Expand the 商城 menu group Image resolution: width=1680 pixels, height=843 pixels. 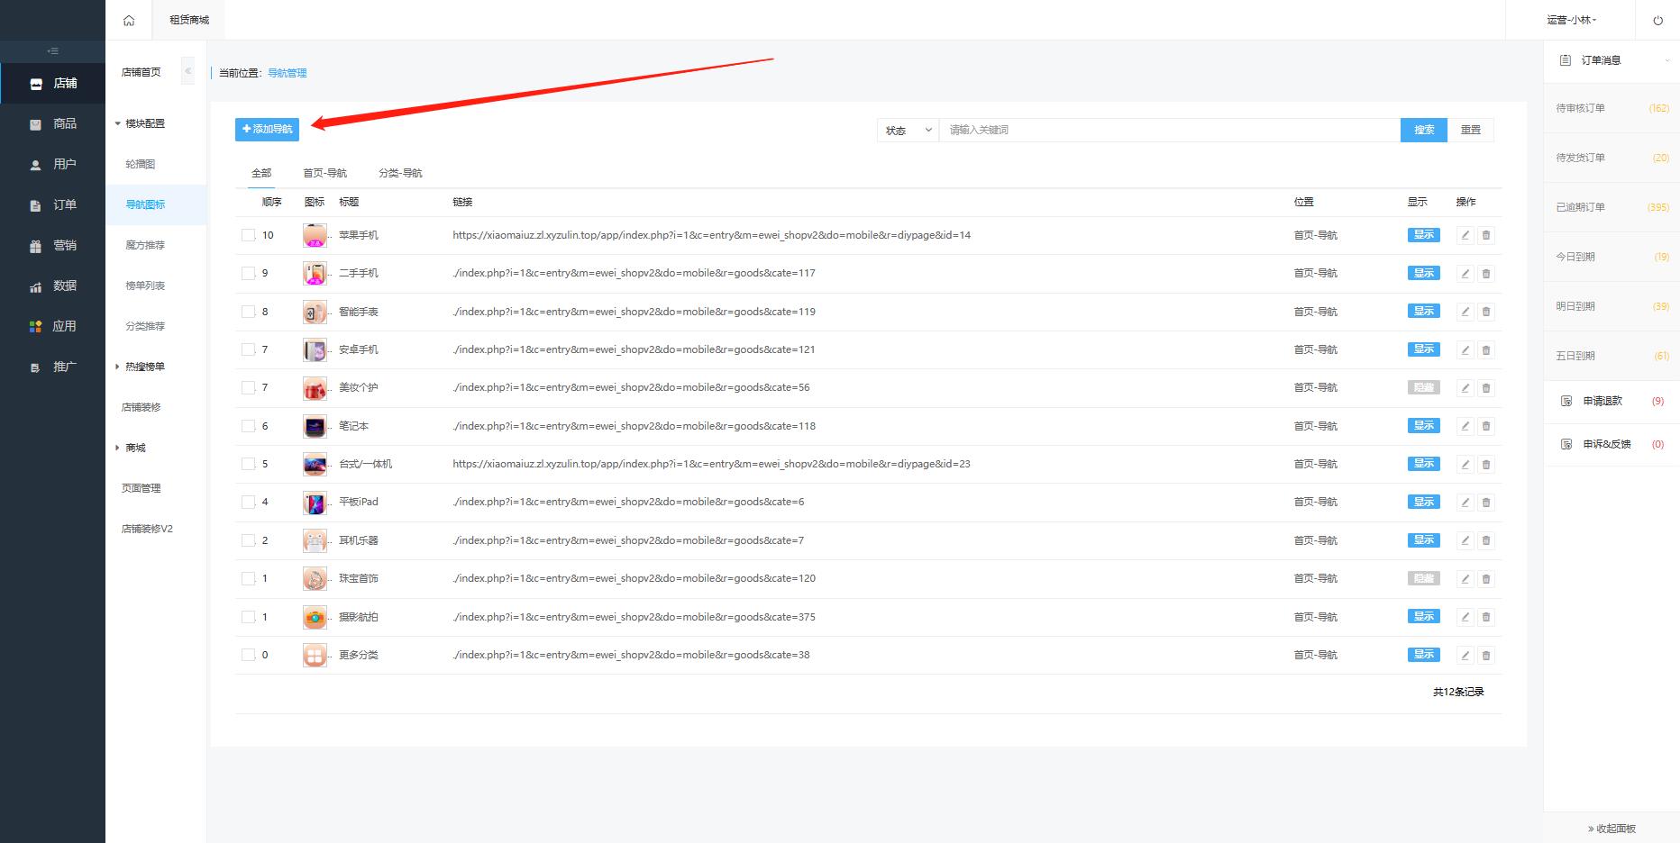[132, 448]
